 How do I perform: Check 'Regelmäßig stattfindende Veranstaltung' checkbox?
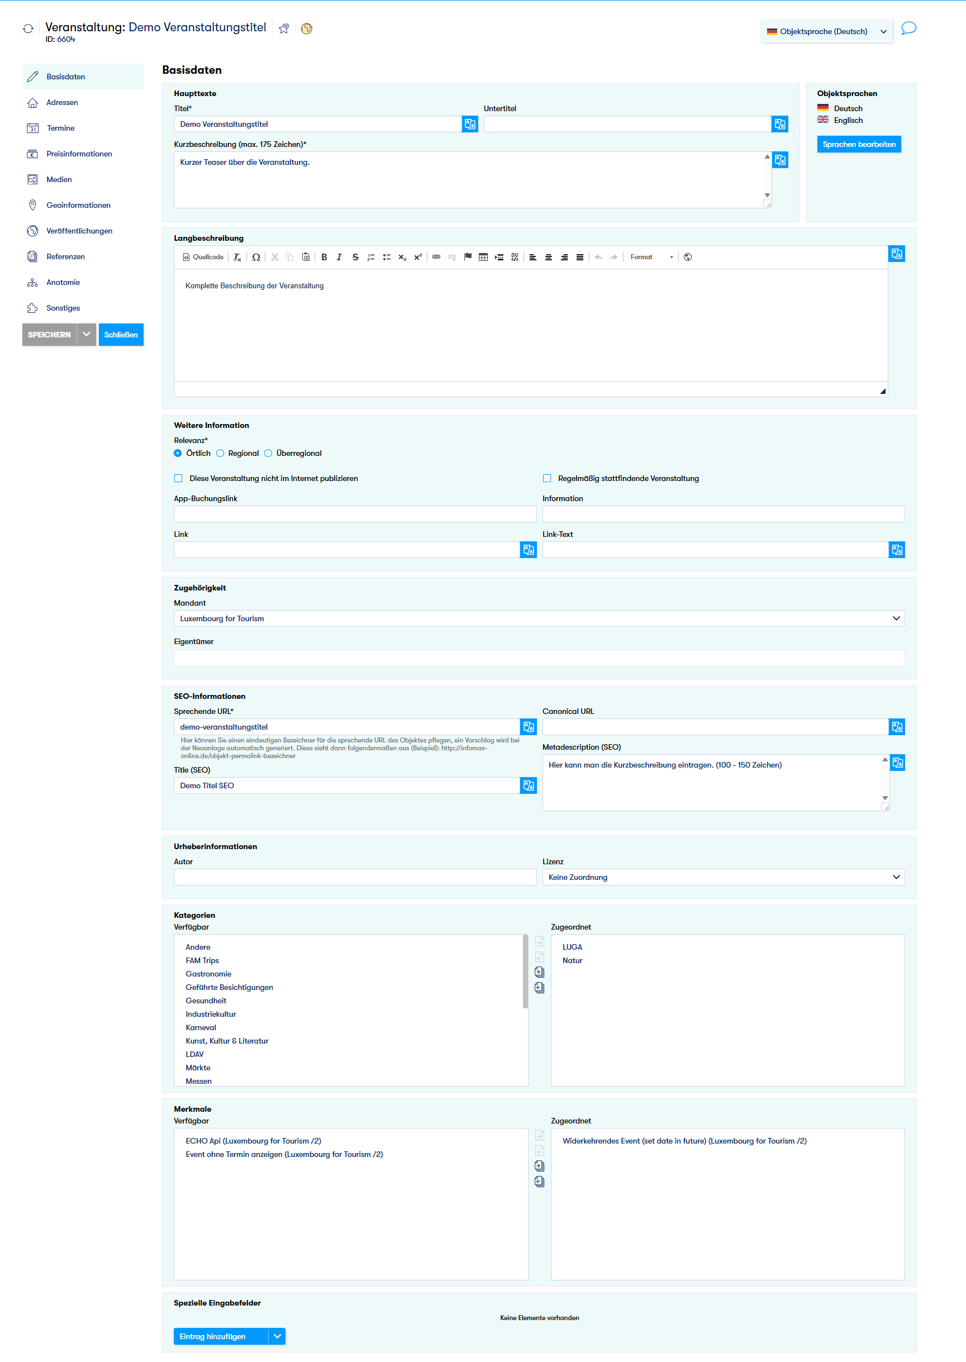click(x=546, y=478)
